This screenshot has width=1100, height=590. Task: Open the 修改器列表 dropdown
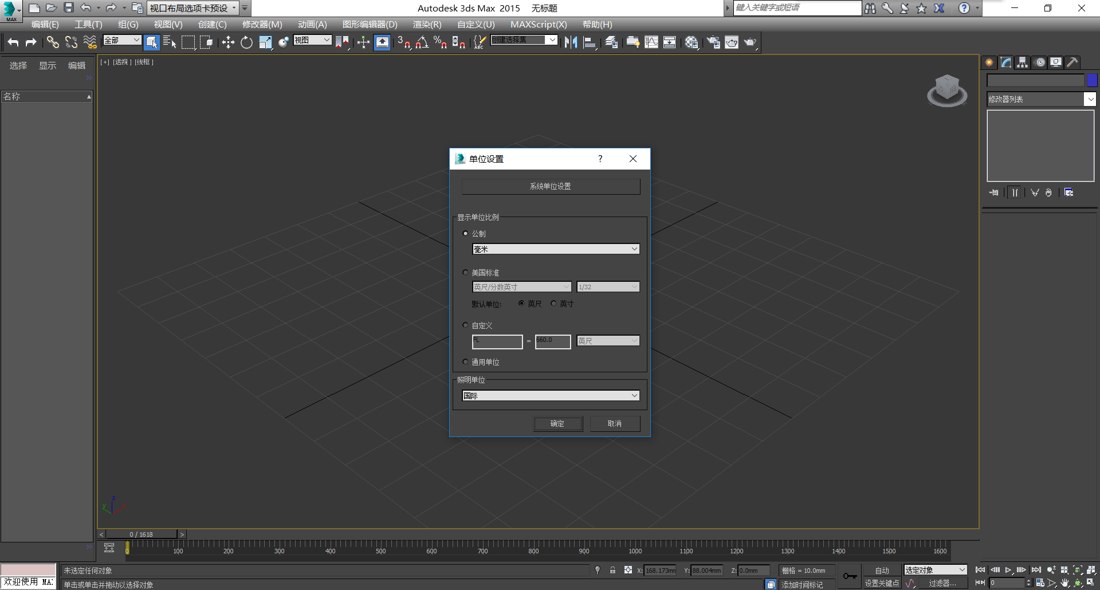point(1040,100)
